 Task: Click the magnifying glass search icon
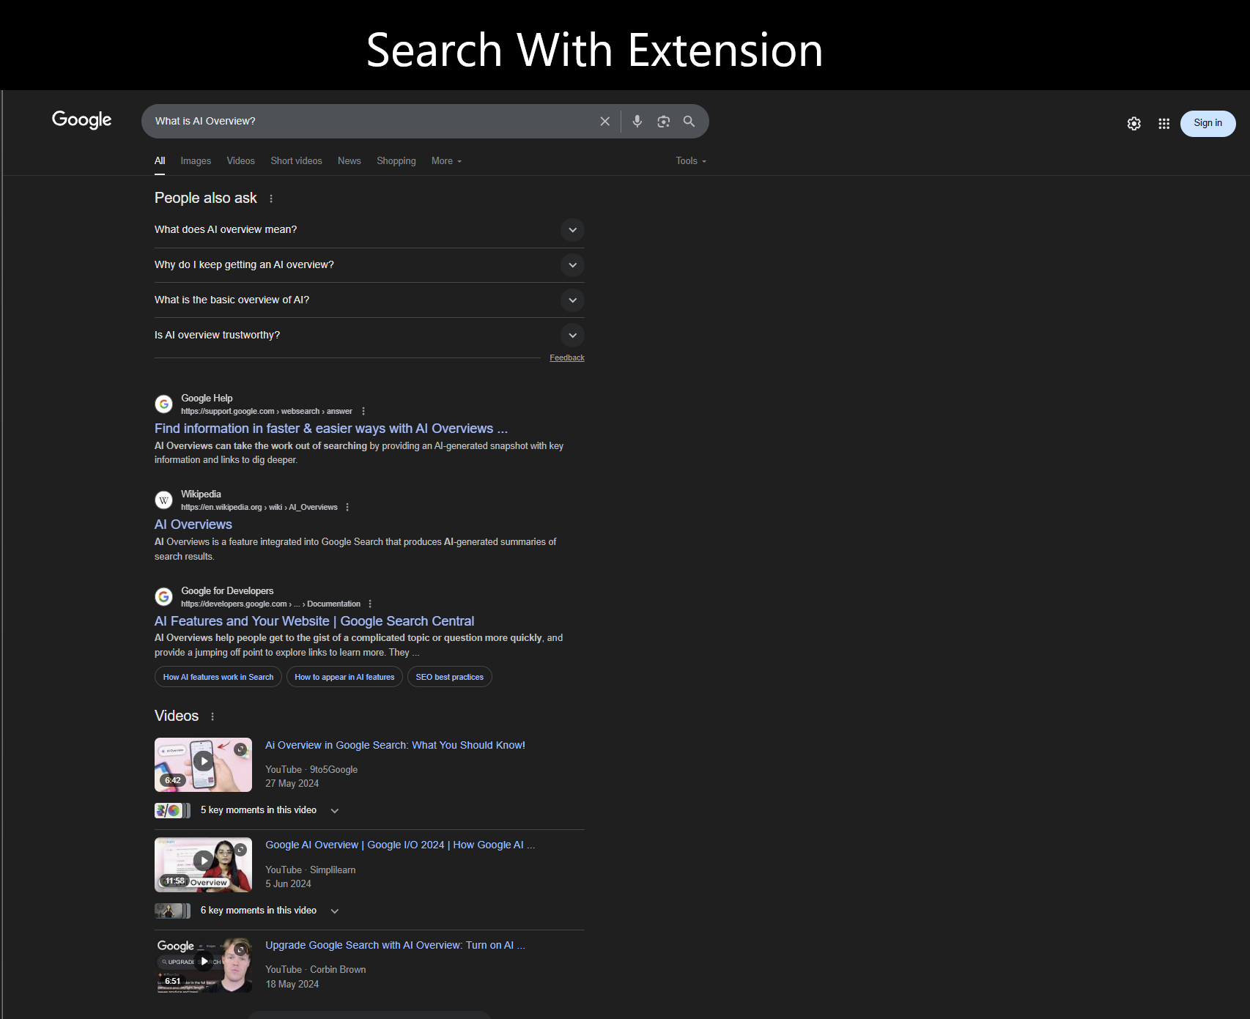click(689, 122)
